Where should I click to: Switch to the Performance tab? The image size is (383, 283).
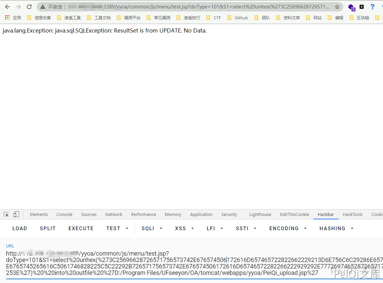point(143,215)
